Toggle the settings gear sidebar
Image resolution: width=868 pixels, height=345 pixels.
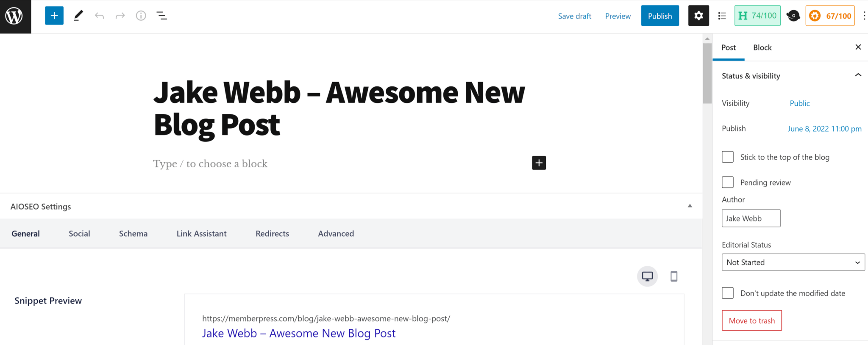click(698, 16)
